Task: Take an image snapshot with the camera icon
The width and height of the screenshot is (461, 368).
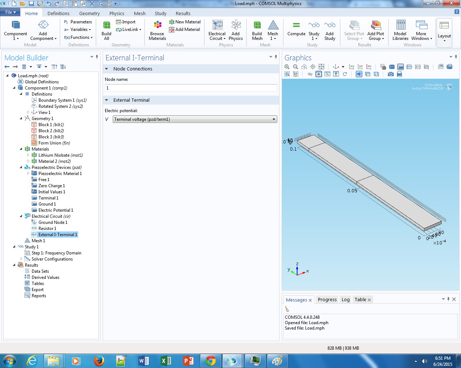Action: coord(390,74)
